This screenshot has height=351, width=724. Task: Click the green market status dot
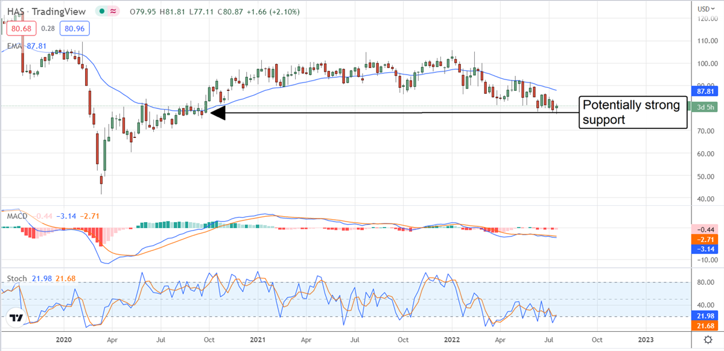(103, 11)
